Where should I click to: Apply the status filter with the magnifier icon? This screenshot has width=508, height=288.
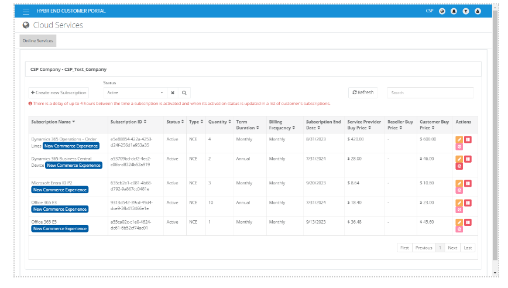(x=184, y=92)
